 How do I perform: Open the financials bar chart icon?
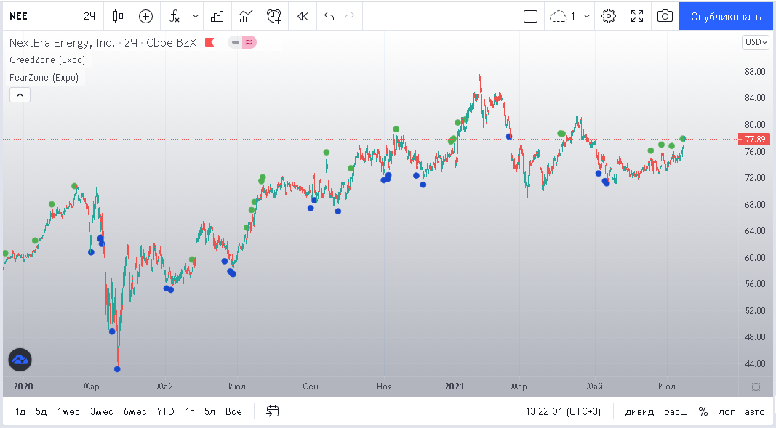click(217, 16)
